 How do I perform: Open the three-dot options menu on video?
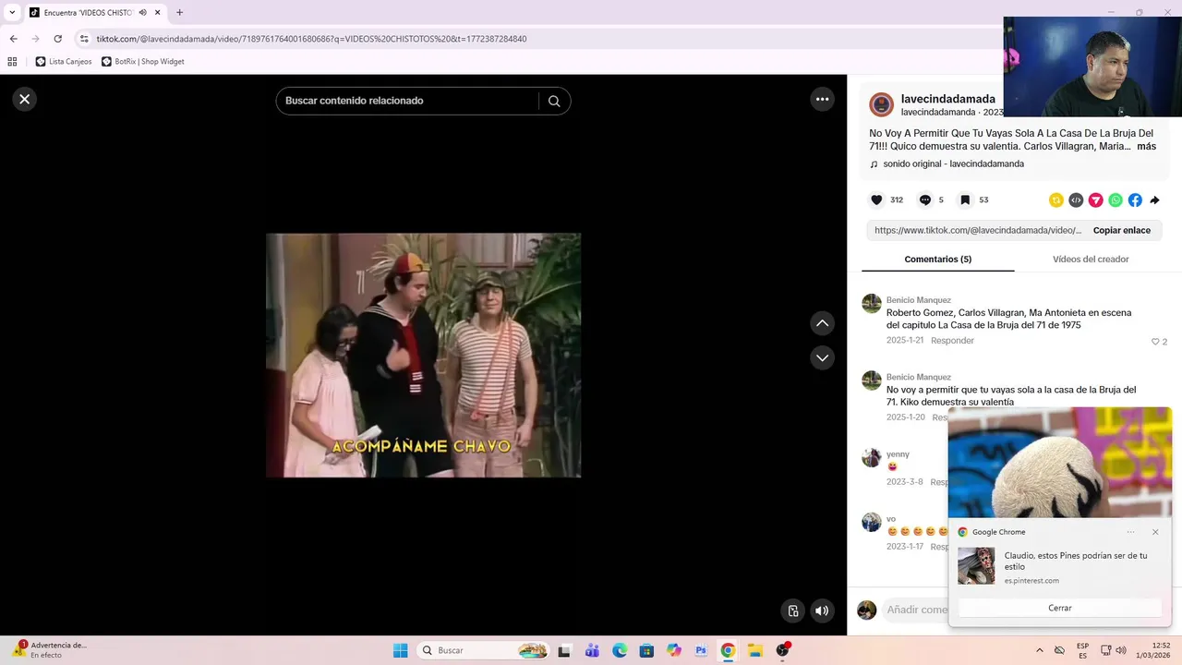coord(822,99)
